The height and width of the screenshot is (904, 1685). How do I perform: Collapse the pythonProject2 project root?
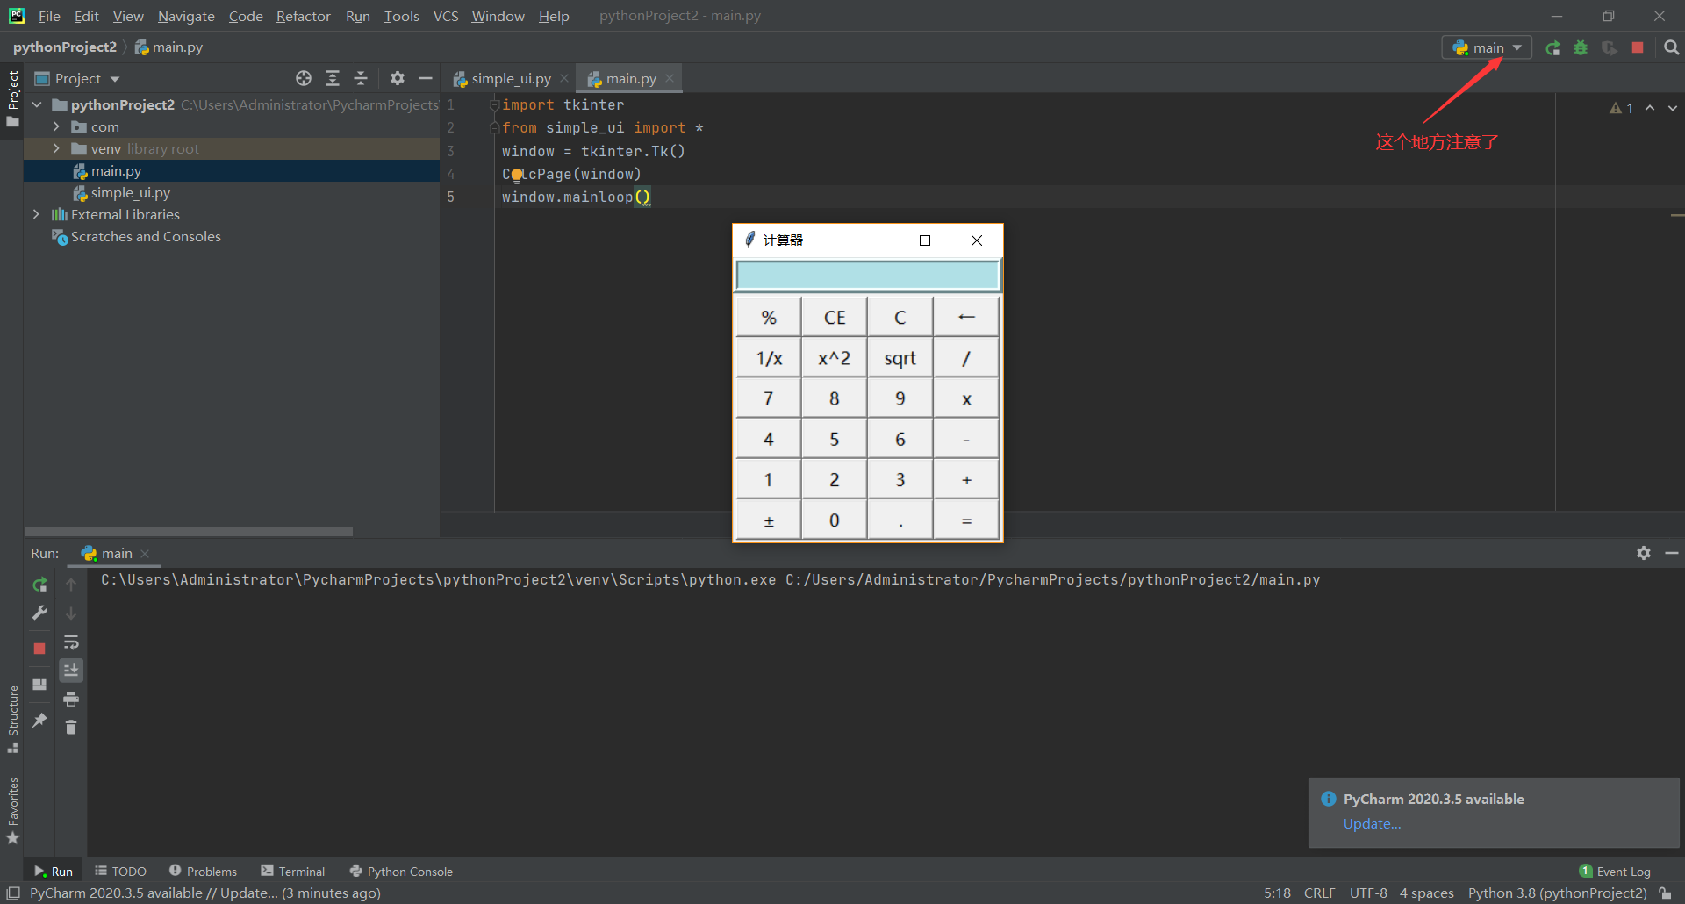[x=37, y=104]
